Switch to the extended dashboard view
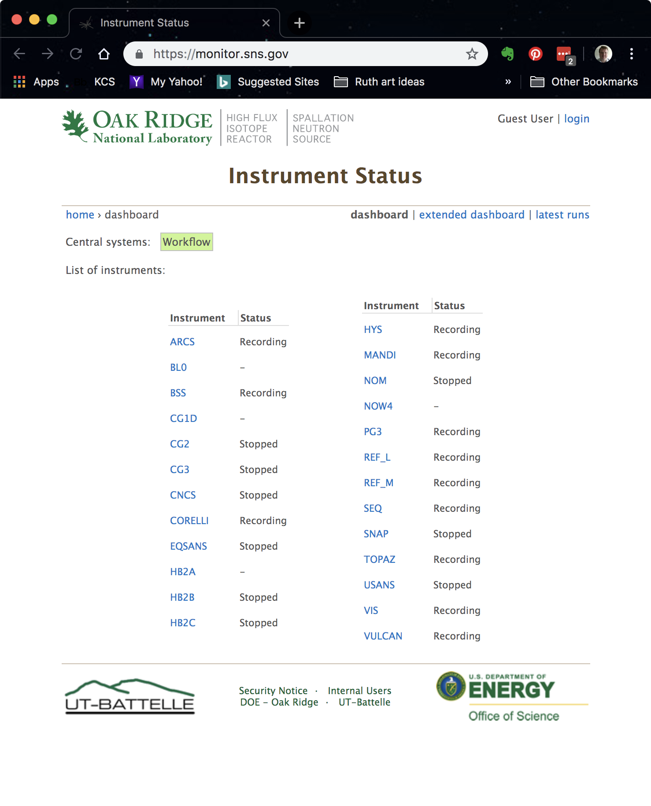 pos(471,214)
